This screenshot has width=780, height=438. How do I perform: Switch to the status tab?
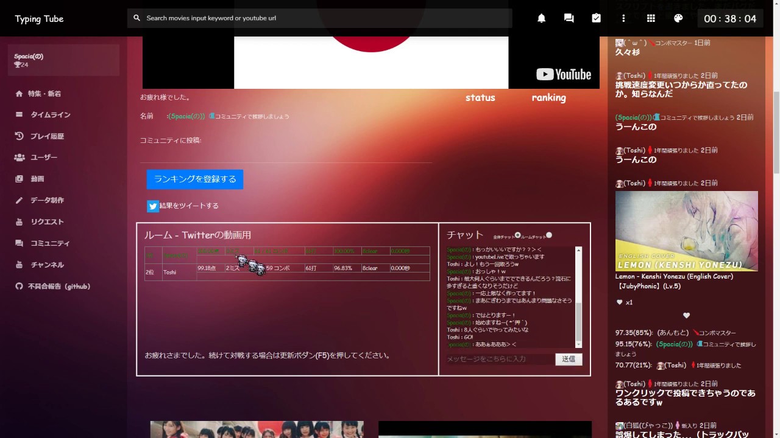point(480,97)
